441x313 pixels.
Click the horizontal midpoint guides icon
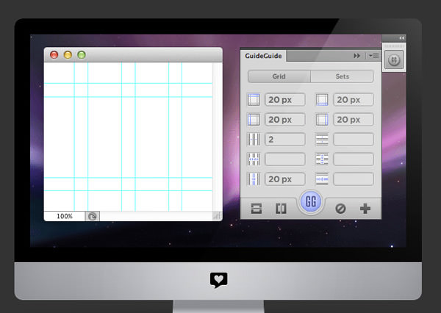pyautogui.click(x=255, y=209)
